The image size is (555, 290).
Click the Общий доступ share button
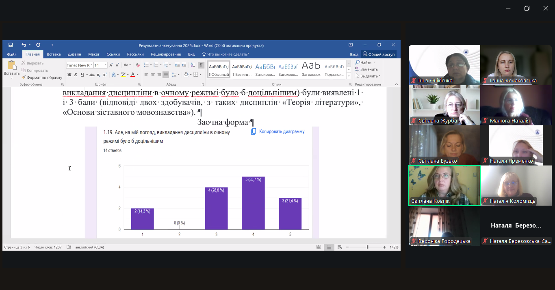379,54
